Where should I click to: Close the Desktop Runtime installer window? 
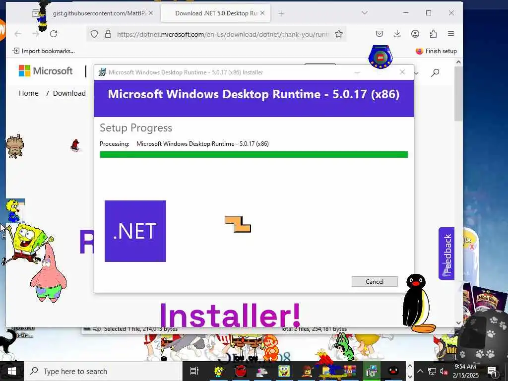(x=402, y=72)
